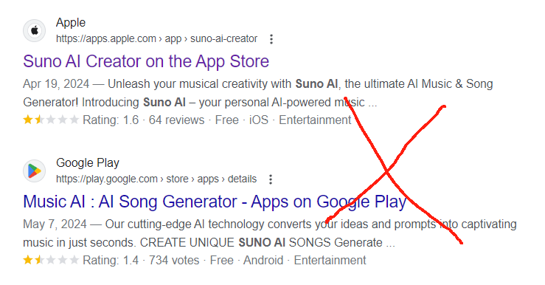Click the Android platform label

tap(263, 261)
